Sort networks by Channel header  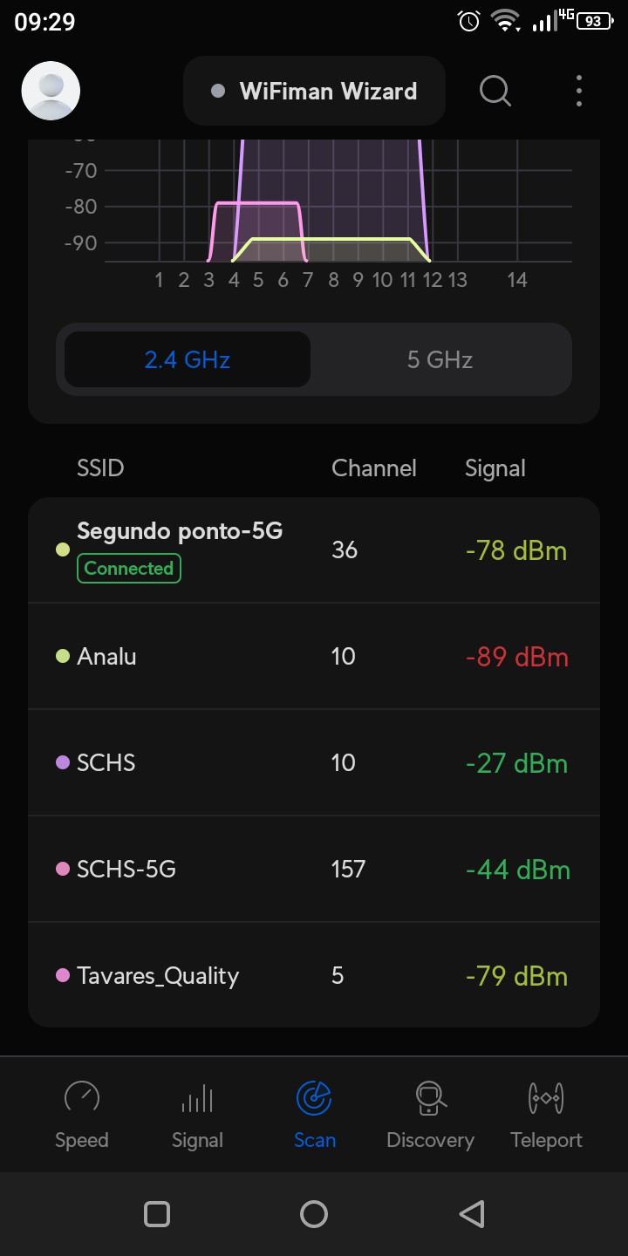[373, 468]
